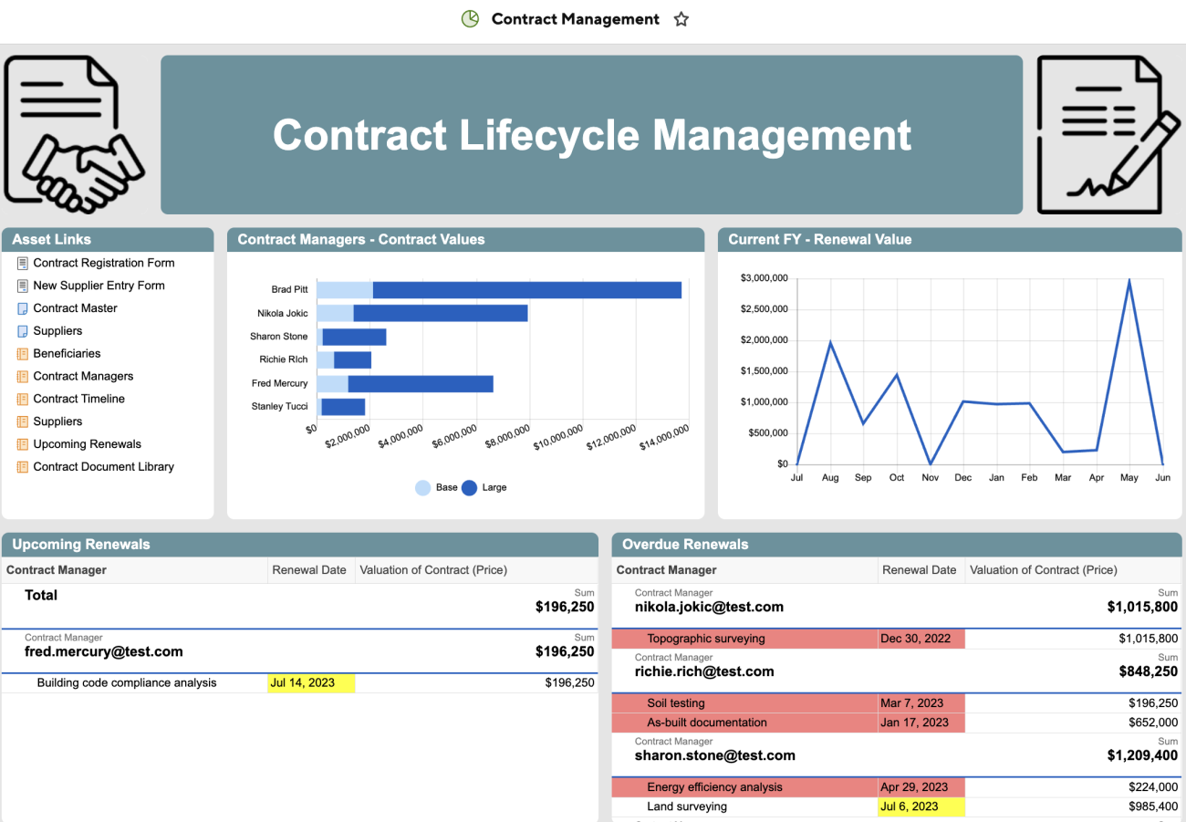
Task: Click form icon next to New Supplier Entry Form
Action: (x=23, y=286)
